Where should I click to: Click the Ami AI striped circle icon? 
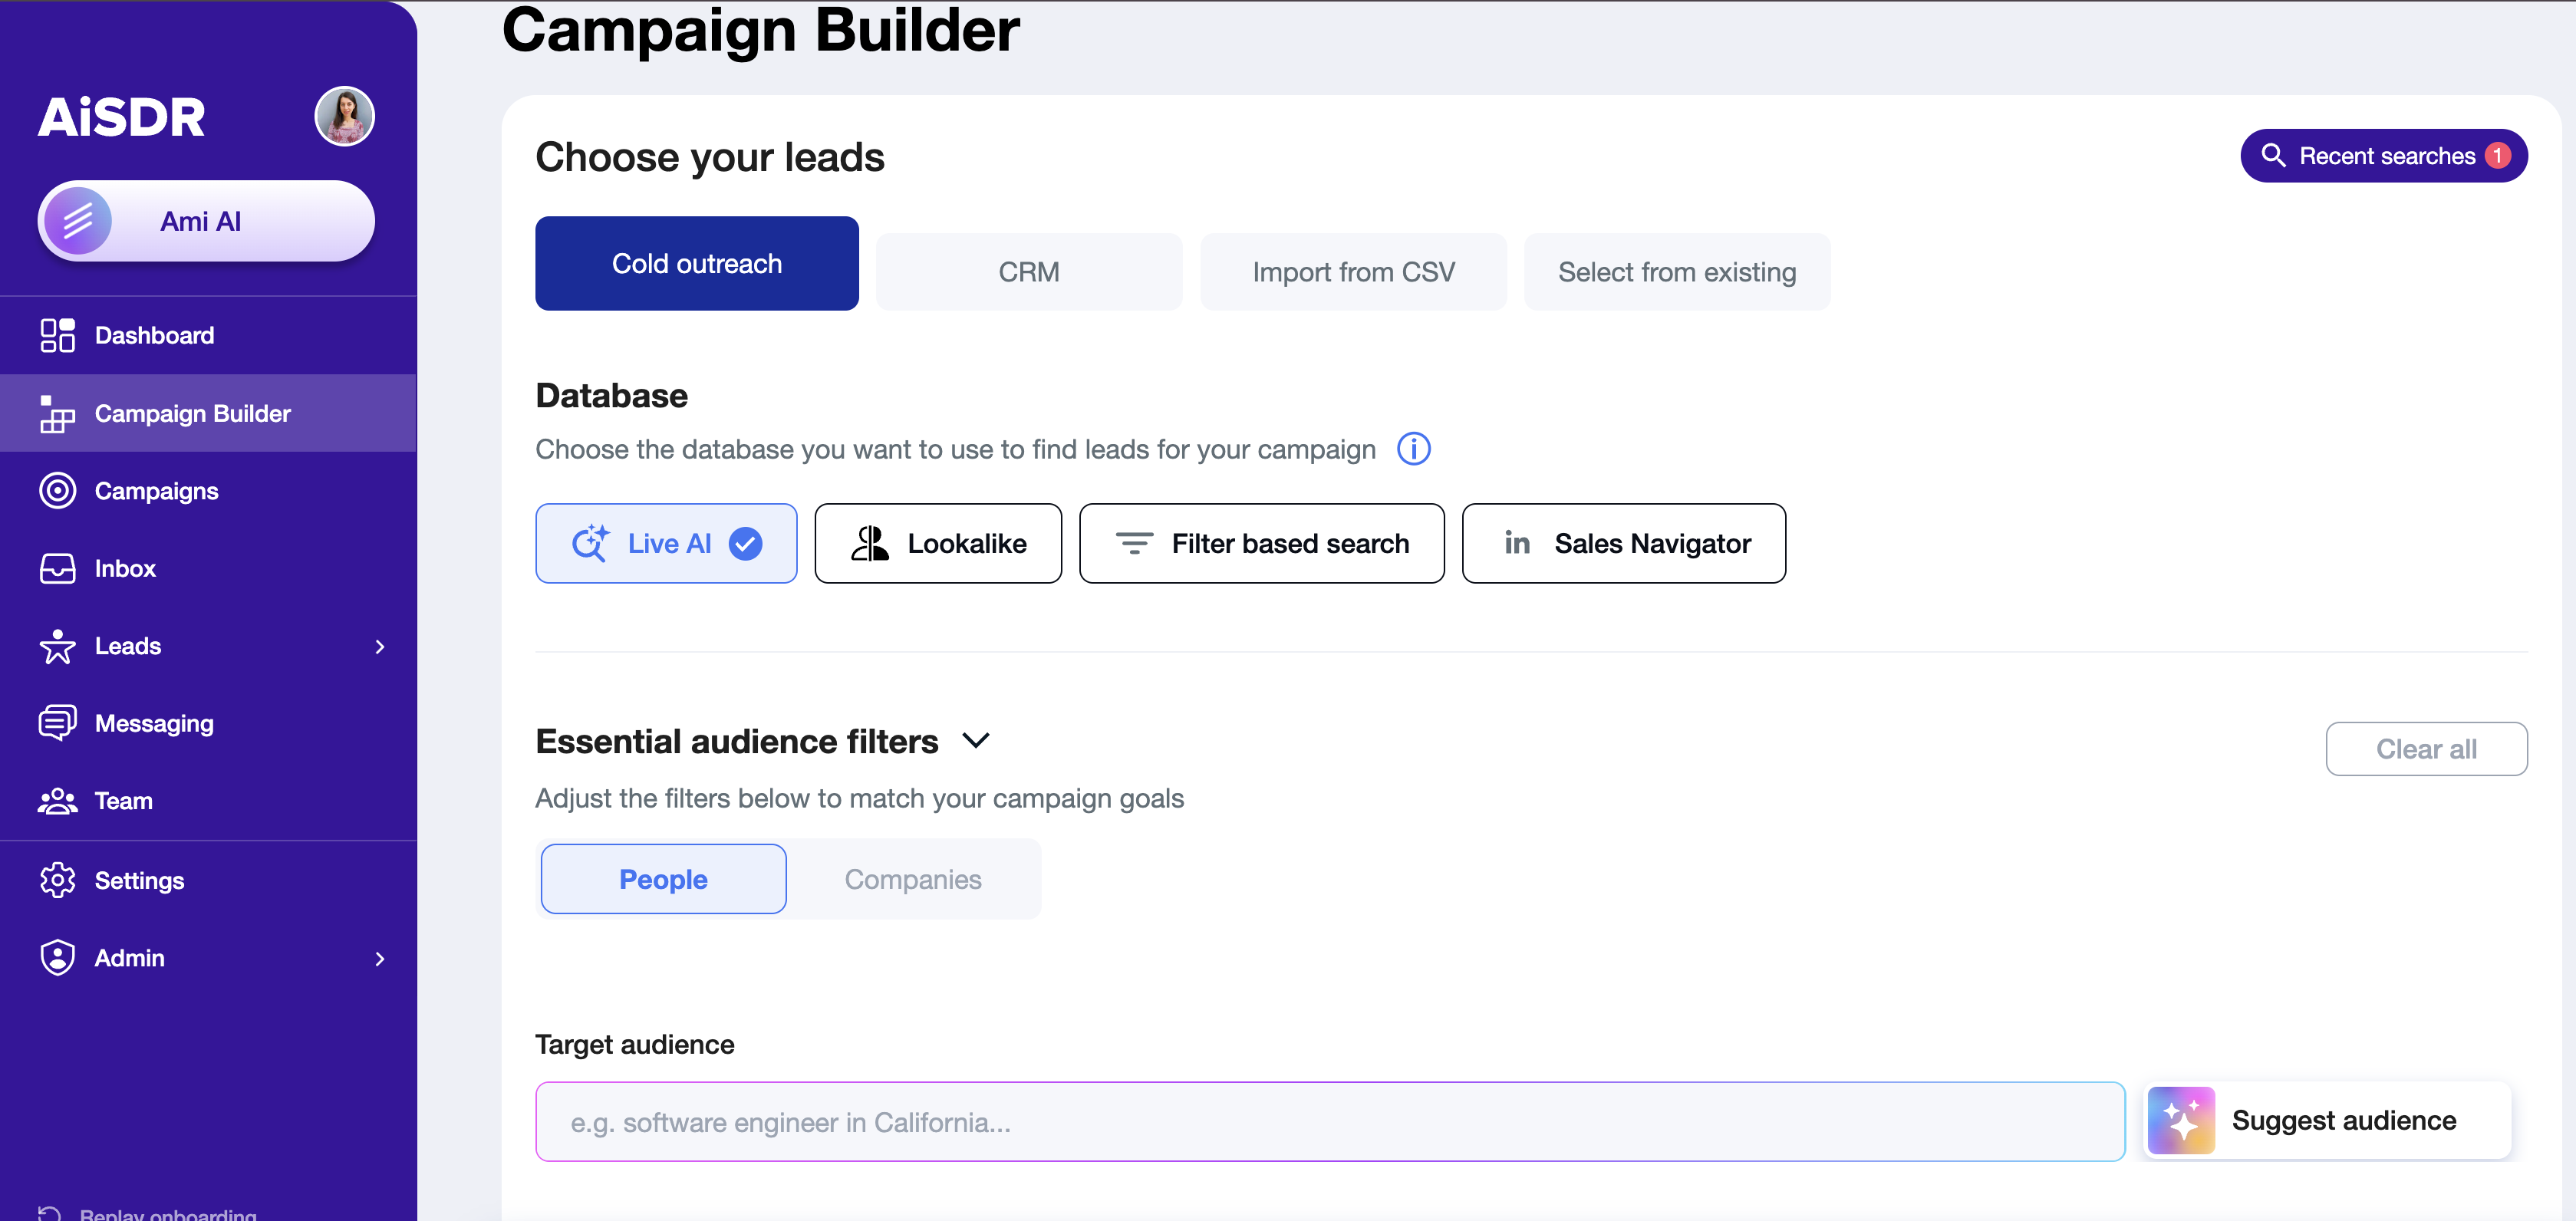point(78,221)
